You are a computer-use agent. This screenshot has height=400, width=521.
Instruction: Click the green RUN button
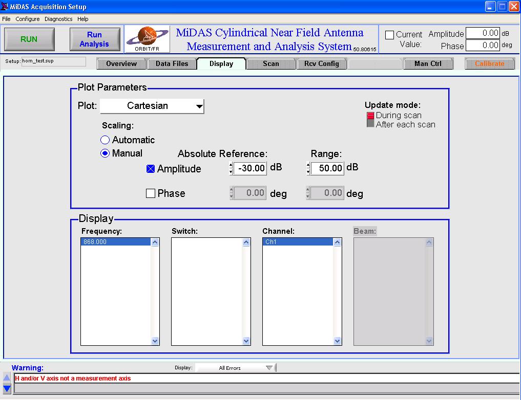pyautogui.click(x=29, y=39)
